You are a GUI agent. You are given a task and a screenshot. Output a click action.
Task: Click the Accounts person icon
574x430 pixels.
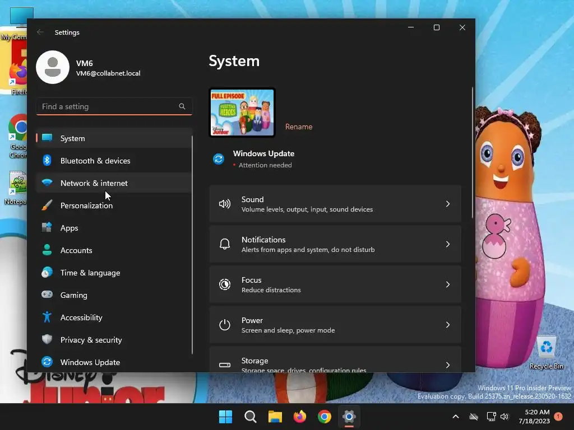pos(47,250)
